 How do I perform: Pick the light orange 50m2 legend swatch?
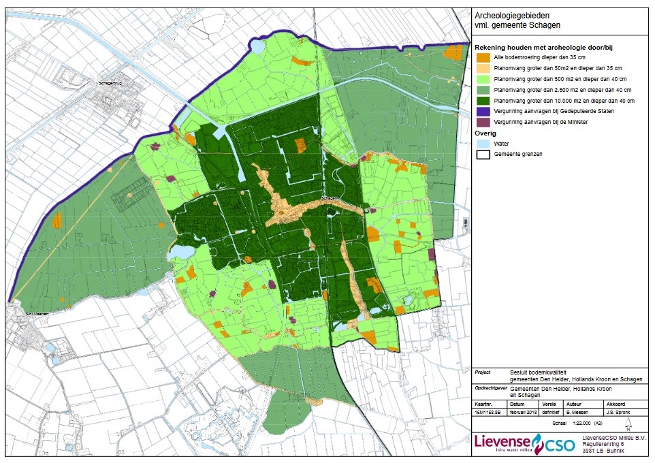click(483, 69)
